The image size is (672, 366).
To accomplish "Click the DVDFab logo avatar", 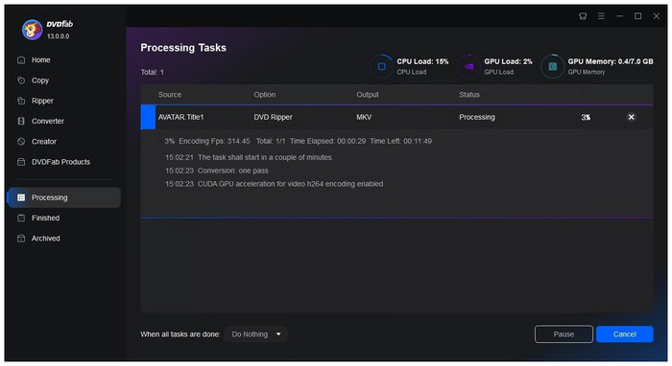I will (32, 30).
